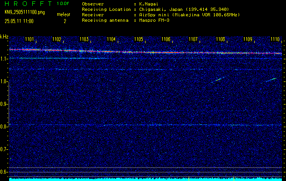Select the observer name K.Nagai

pyautogui.click(x=149, y=4)
